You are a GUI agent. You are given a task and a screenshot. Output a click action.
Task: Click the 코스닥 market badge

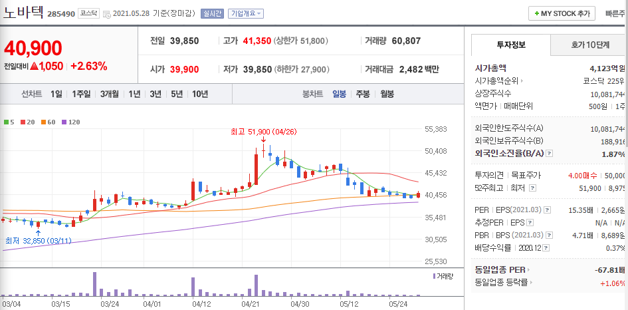(87, 13)
